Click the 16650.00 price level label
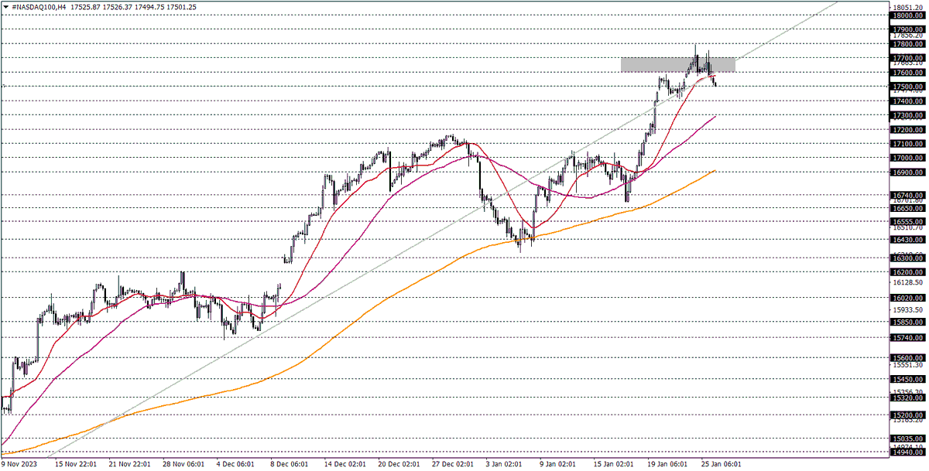This screenshot has height=471, width=929. (907, 209)
